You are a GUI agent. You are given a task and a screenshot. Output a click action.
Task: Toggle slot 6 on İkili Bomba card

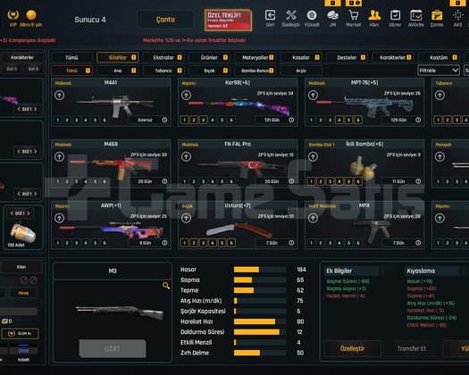click(x=358, y=181)
